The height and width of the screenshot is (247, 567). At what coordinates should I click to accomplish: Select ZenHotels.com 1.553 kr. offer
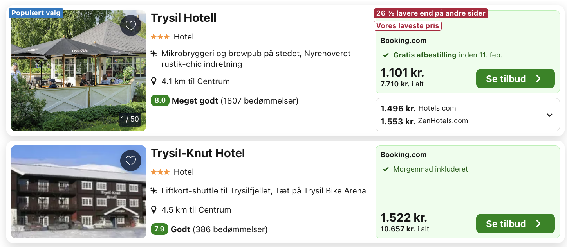point(424,121)
